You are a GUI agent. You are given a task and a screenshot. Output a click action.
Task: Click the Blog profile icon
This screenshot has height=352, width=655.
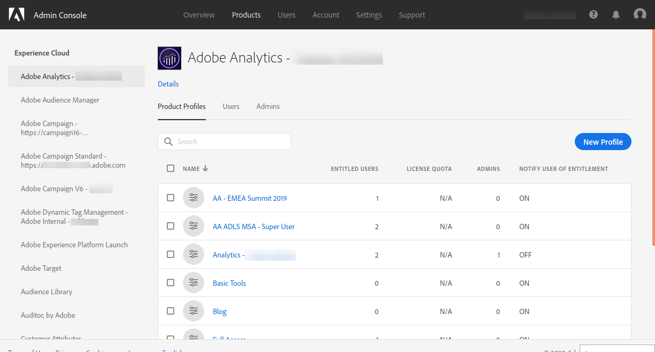(194, 311)
